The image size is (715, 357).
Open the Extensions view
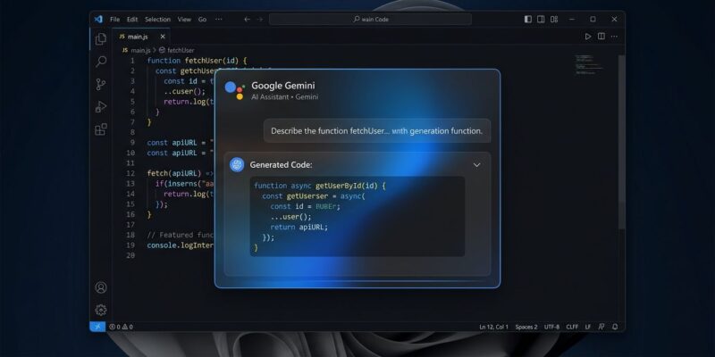(x=101, y=129)
